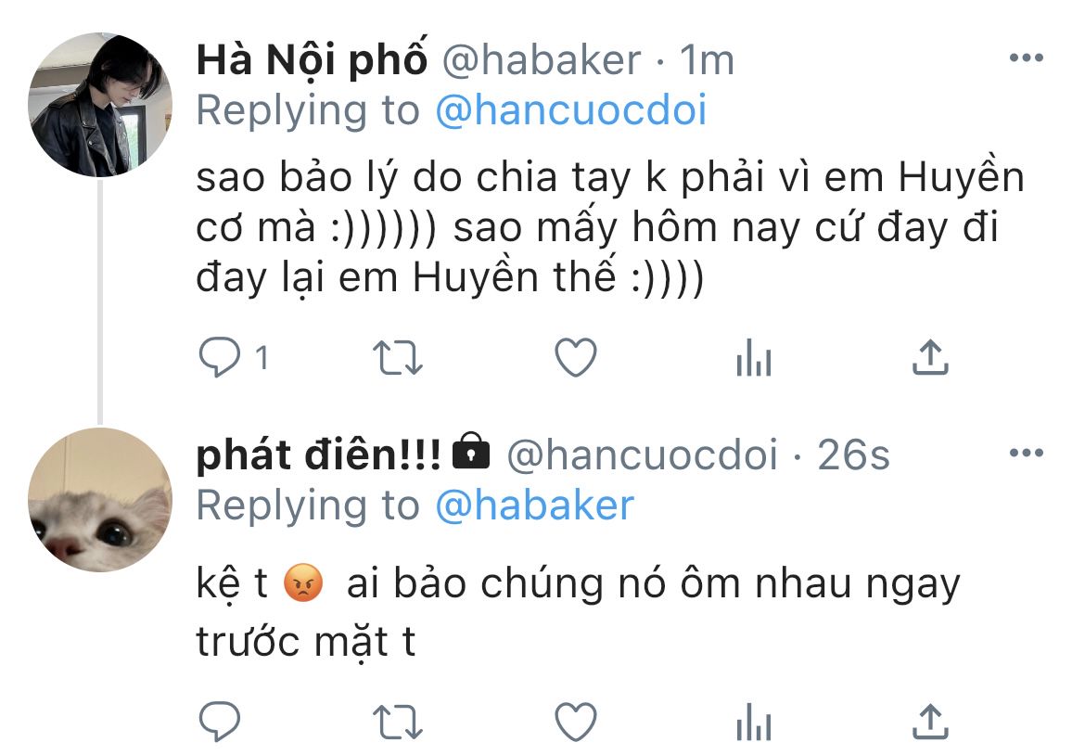The width and height of the screenshot is (1085, 755).
Task: View analytics for phát điên!!! tweet
Action: (x=754, y=722)
